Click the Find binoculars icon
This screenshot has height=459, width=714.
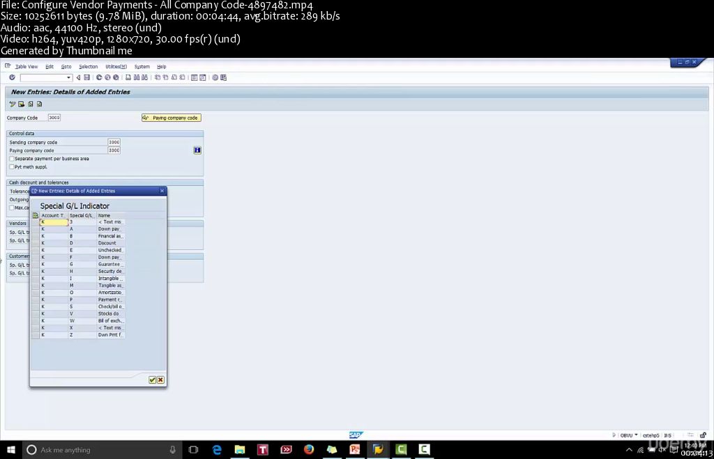pos(137,77)
